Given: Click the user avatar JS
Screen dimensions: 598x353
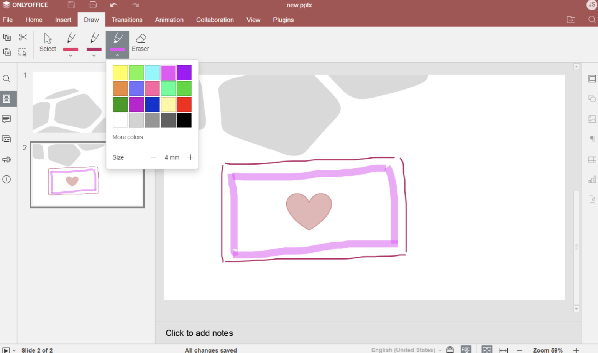Looking at the screenshot, I should coord(591,5).
